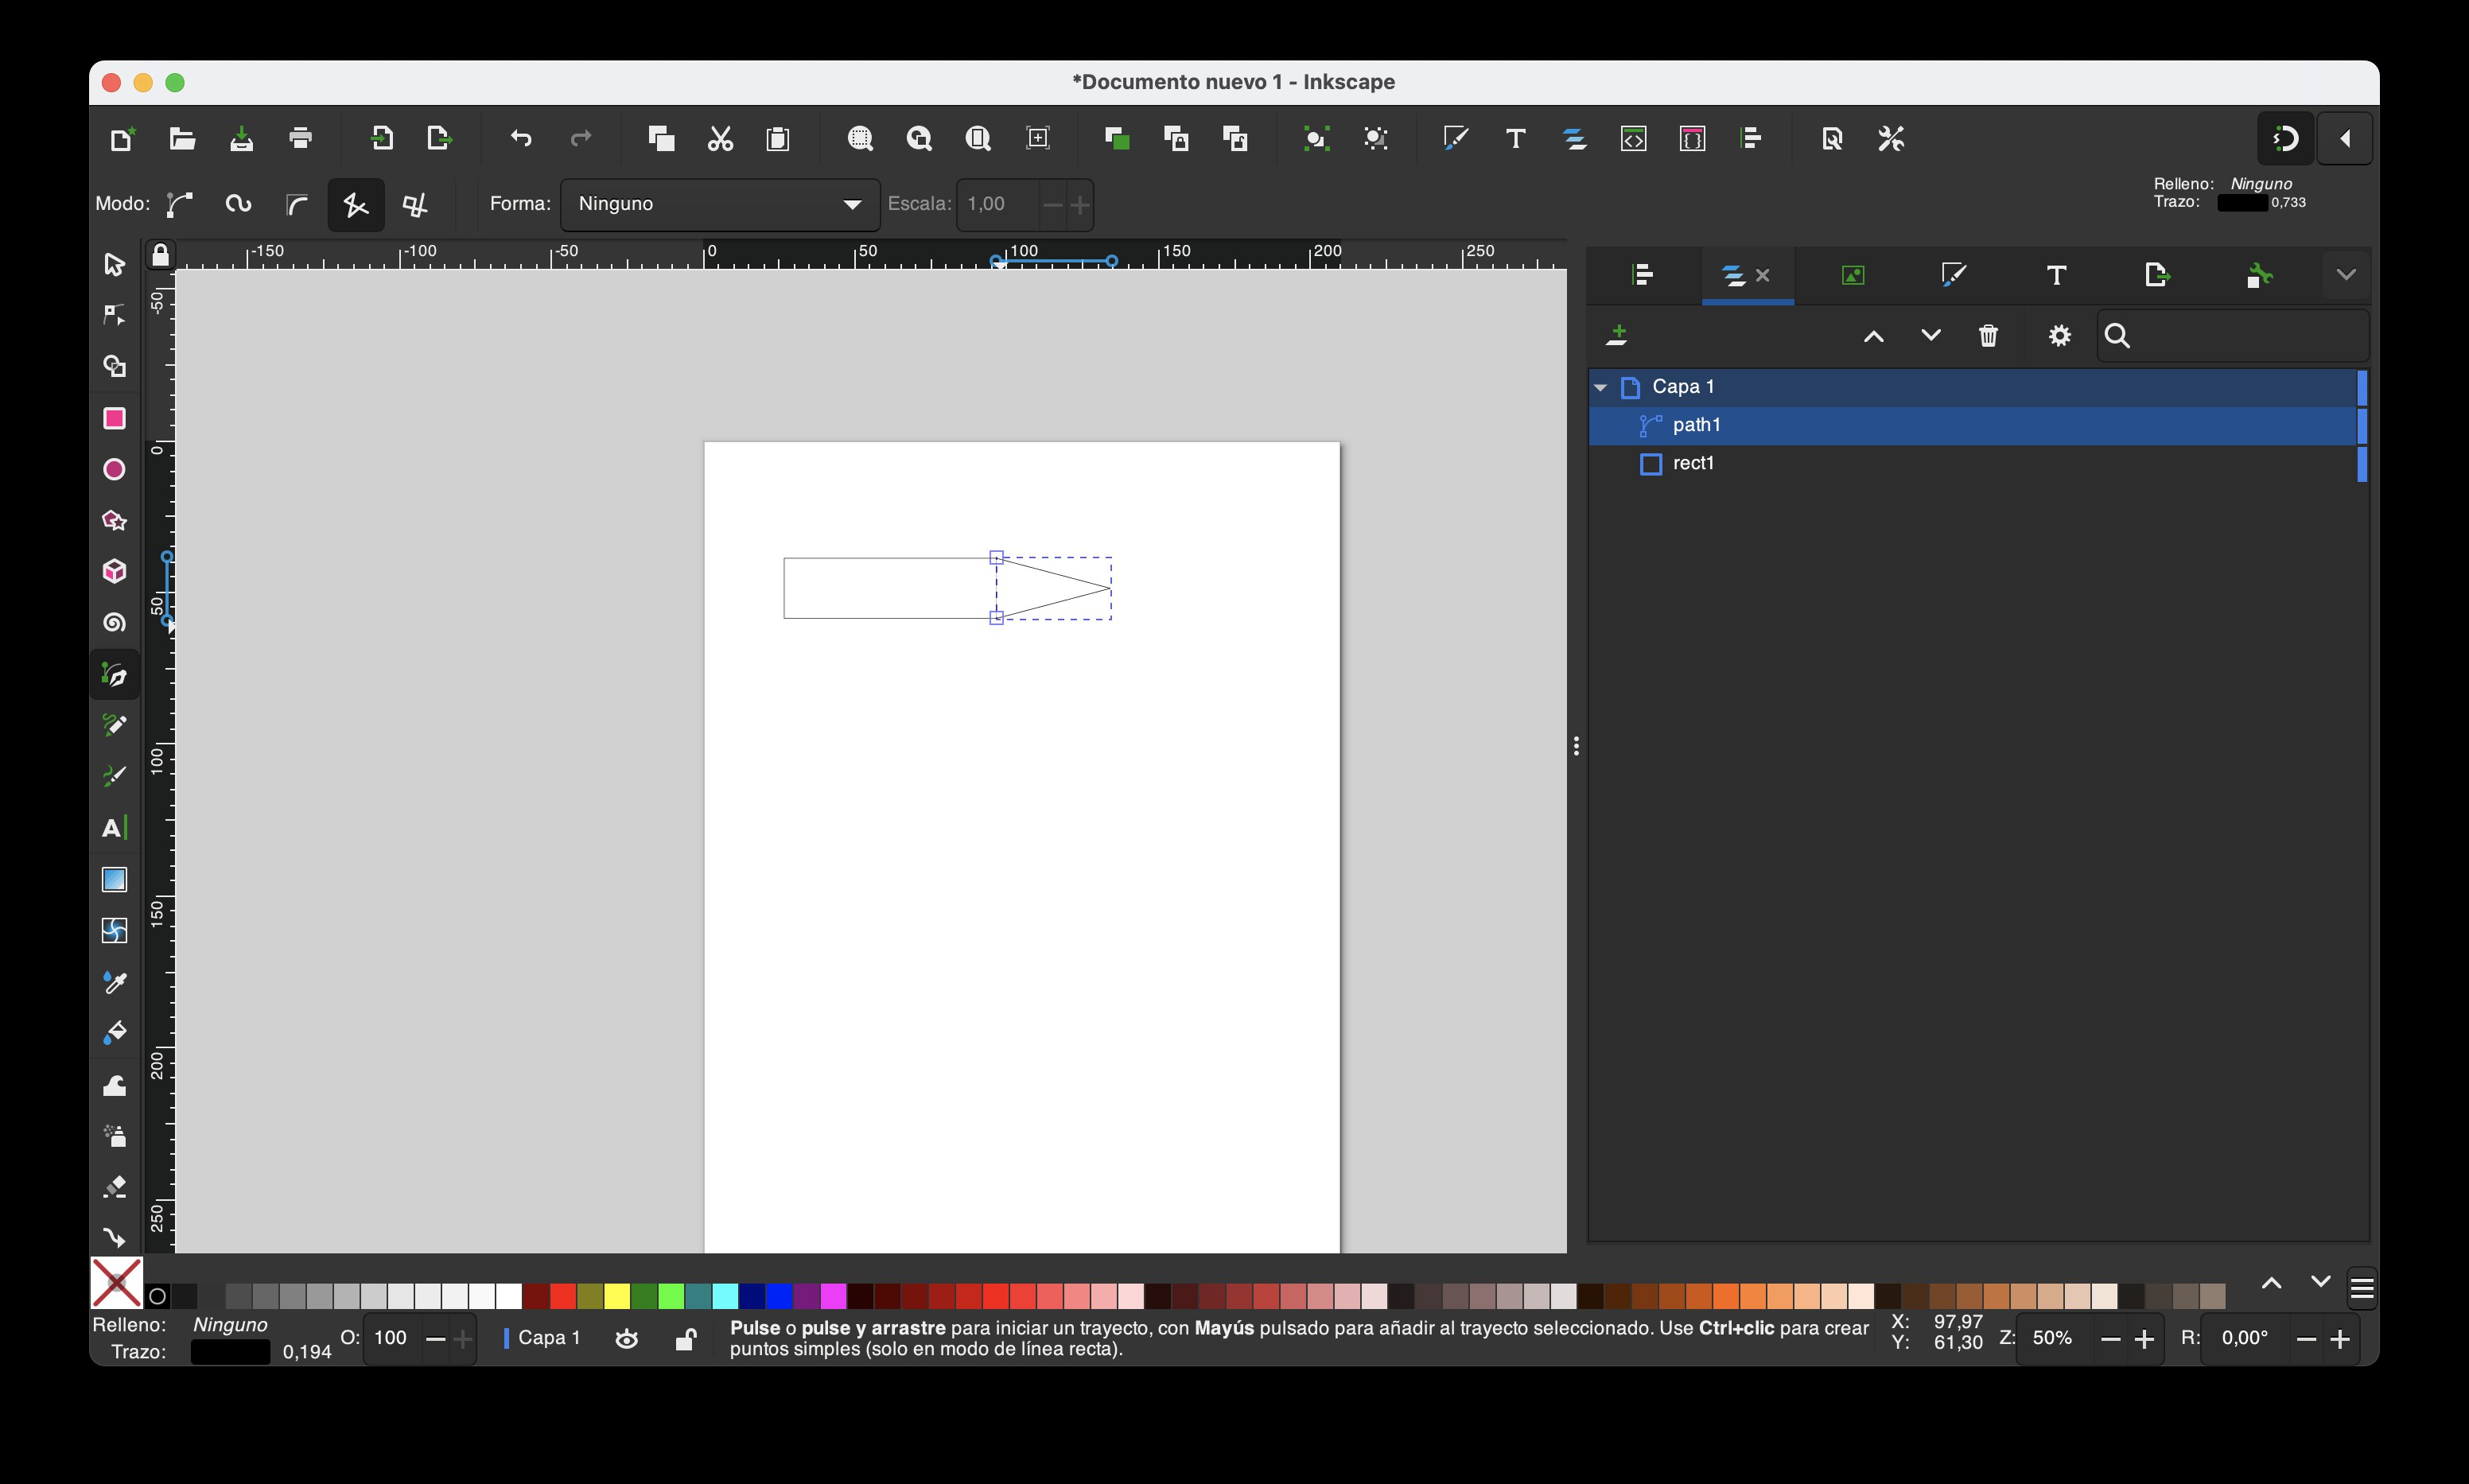Pick the magenta color swatch
The height and width of the screenshot is (1484, 2469).
pos(833,1297)
